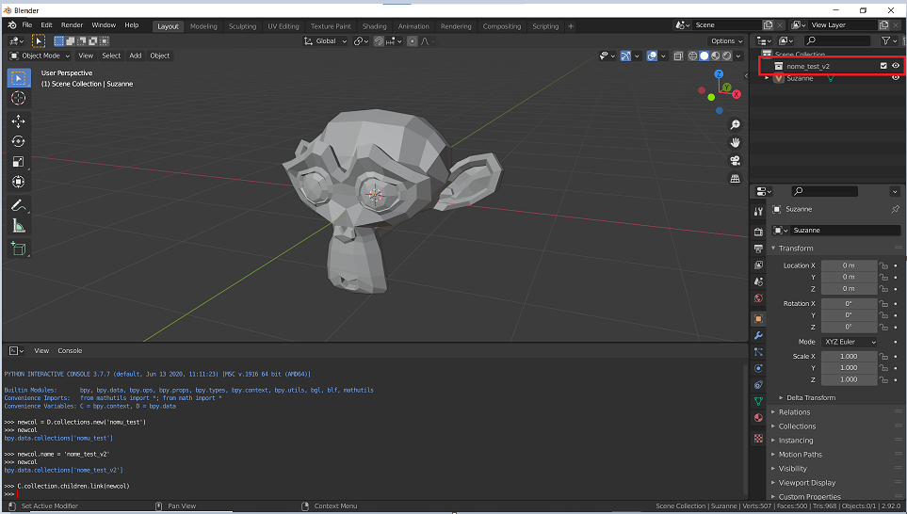Screen dimensions: 907x514
Task: Open the Object Data mesh tab
Action: (758, 401)
